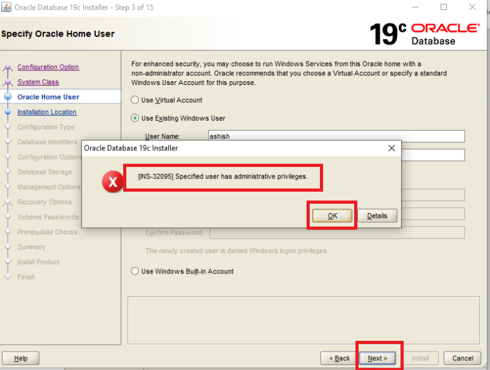Screen dimensions: 490x370
Task: Click OK in the error dialog
Action: [332, 216]
